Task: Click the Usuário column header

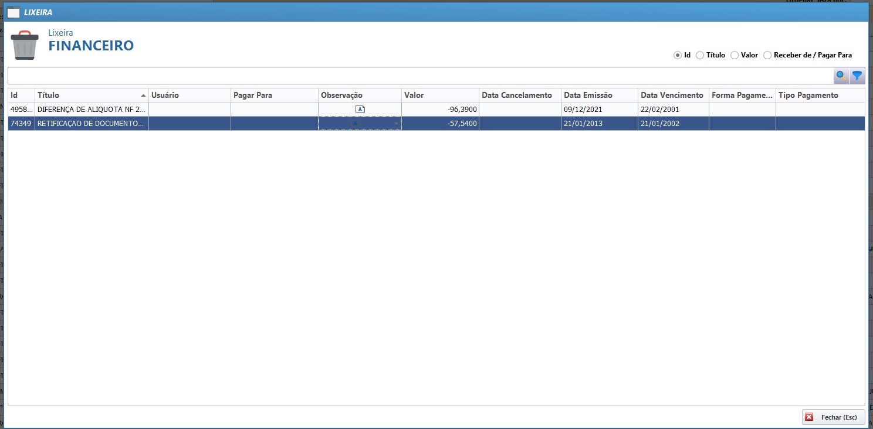Action: coord(189,95)
